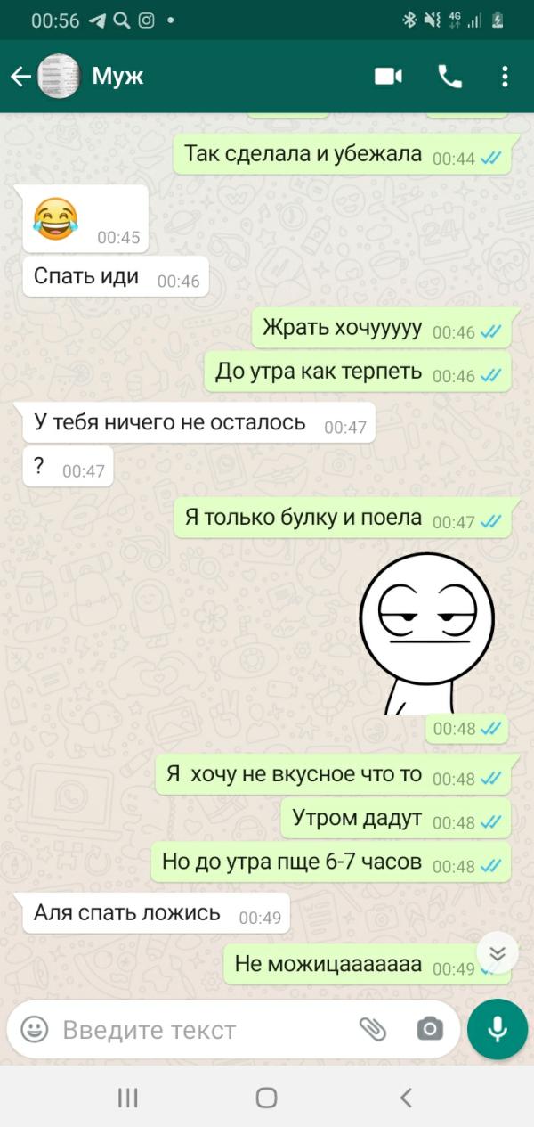Viewport: 534px width, 1127px height.
Task: Select the message 'Спать иди'
Action: pos(116,277)
